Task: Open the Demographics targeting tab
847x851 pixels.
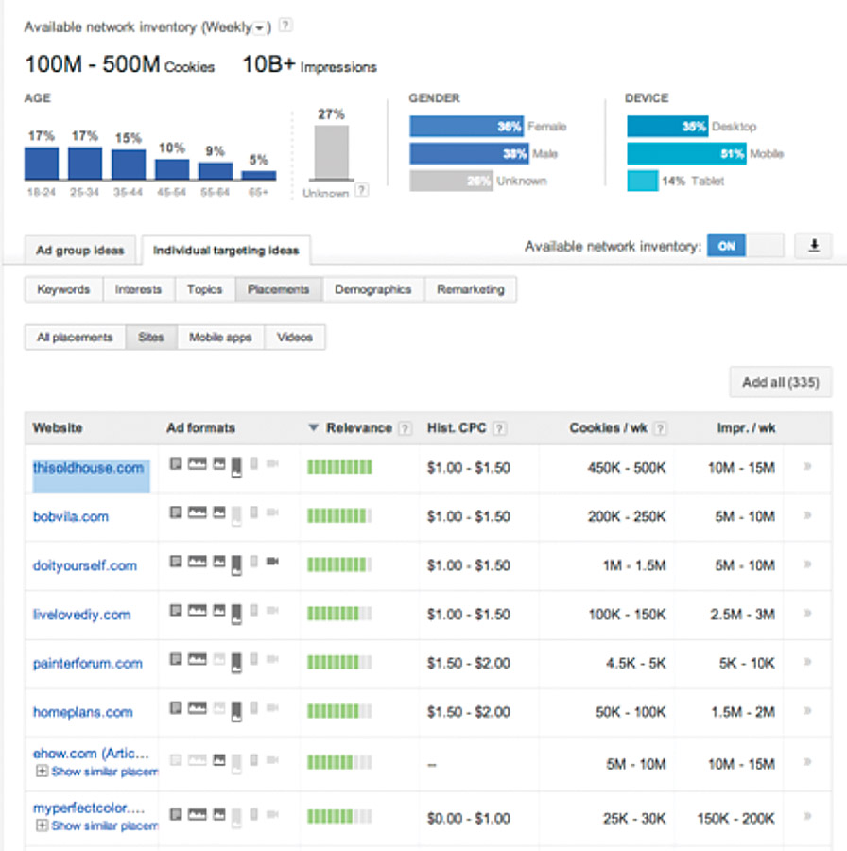Action: pos(372,289)
